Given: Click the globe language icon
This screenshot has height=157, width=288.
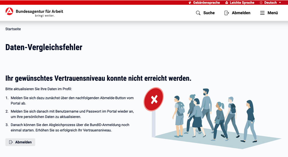Looking at the screenshot, I should (261, 2).
